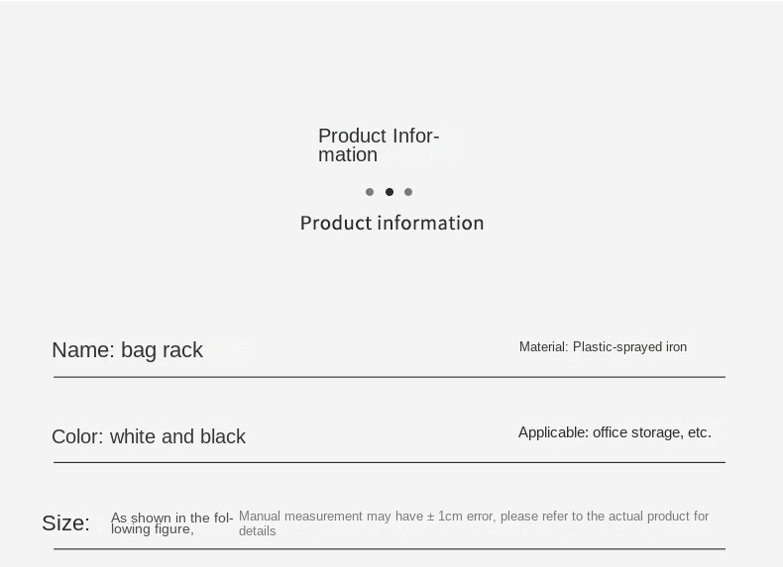
Task: Select the 'bag rack' value text
Action: pyautogui.click(x=162, y=350)
